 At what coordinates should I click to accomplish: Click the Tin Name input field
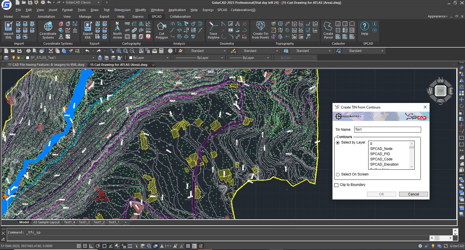tap(387, 130)
